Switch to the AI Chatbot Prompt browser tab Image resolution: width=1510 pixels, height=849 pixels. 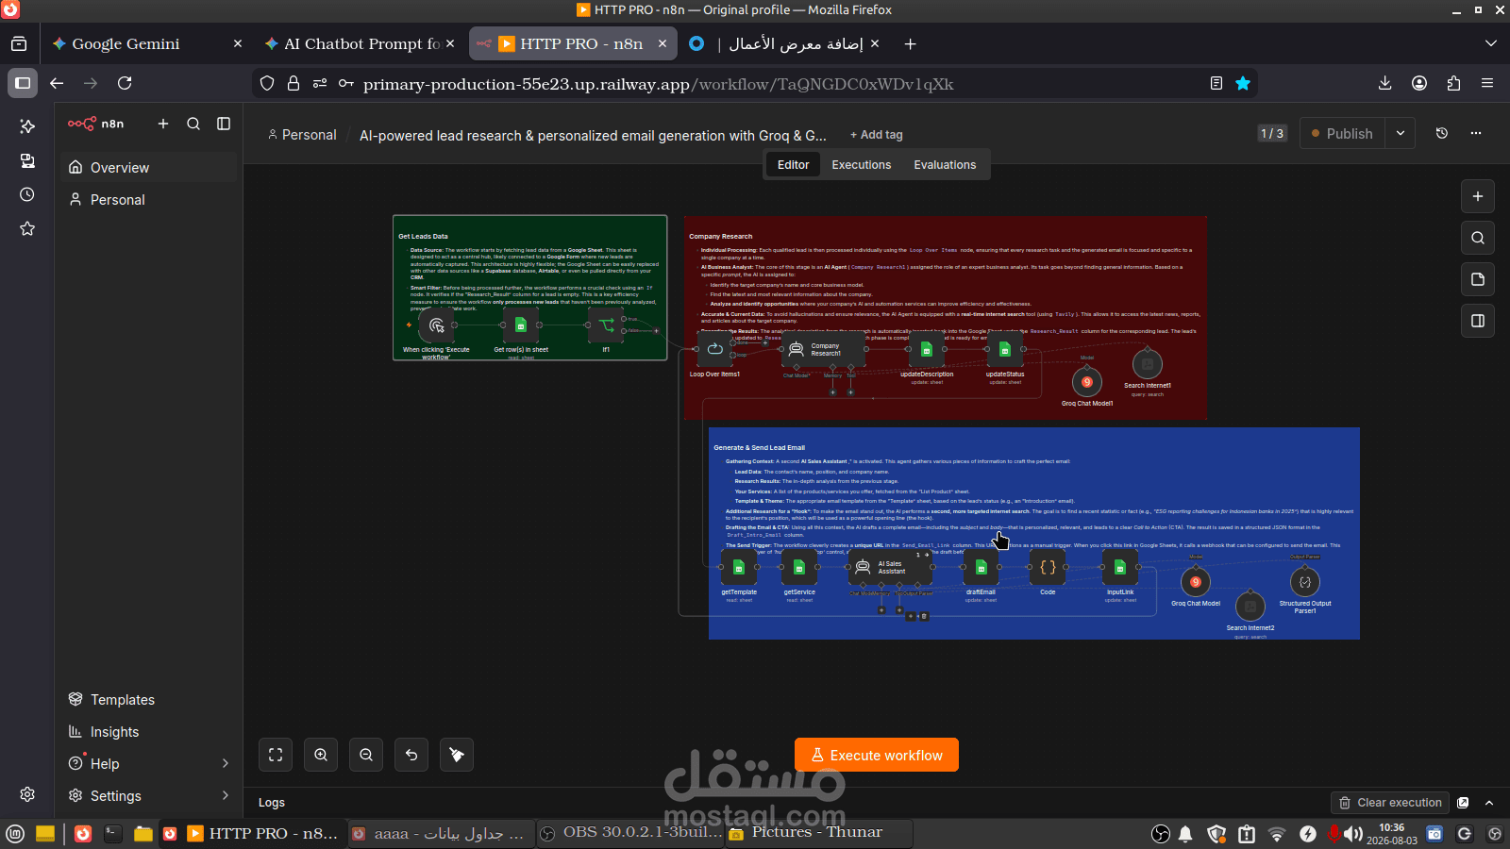coord(359,43)
